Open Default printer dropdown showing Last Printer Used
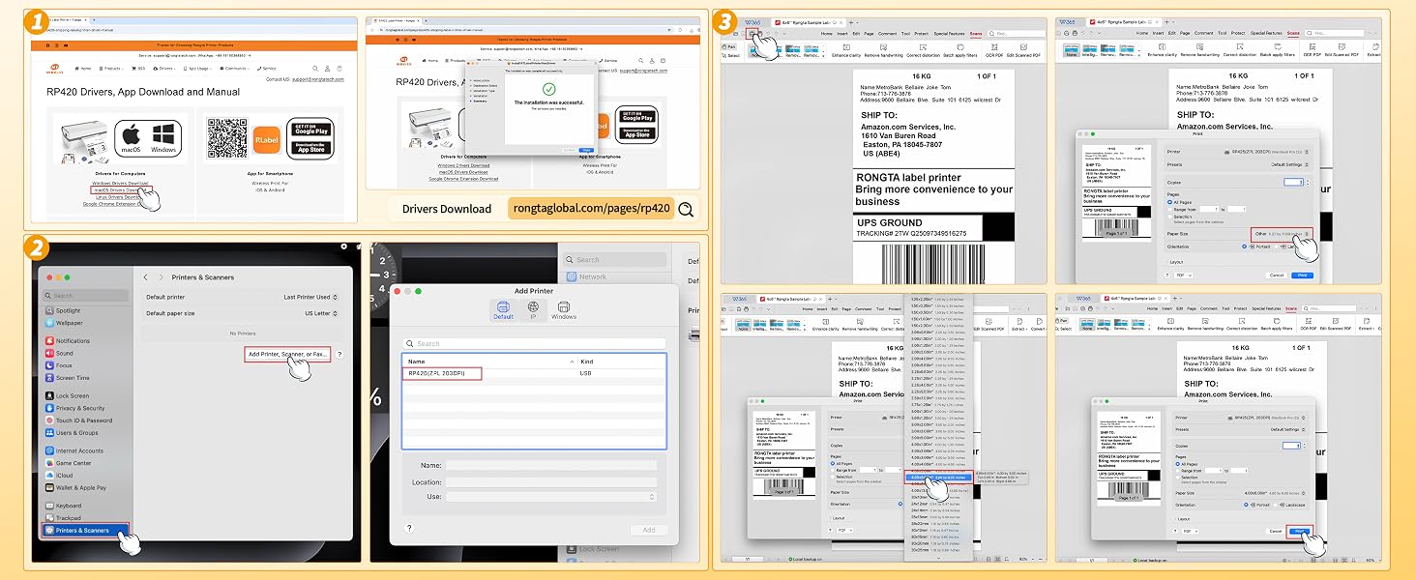 pyautogui.click(x=310, y=297)
